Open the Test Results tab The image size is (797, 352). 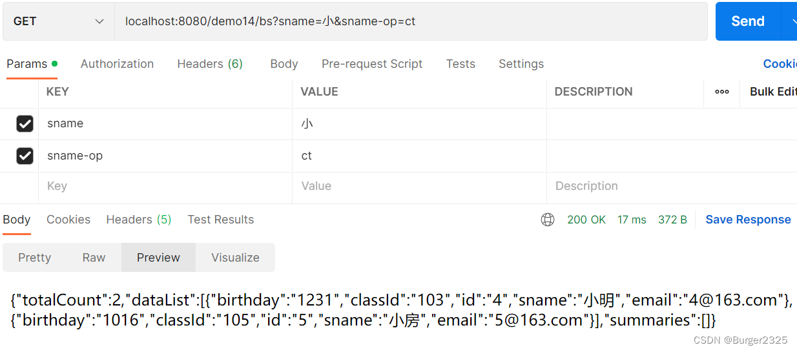click(221, 220)
